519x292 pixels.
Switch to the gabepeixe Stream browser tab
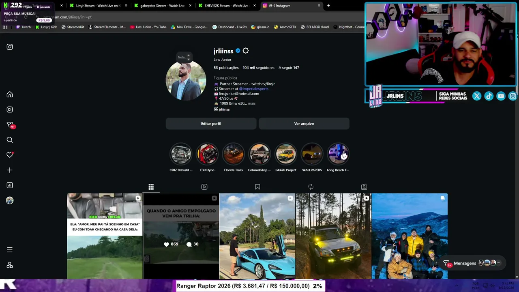tap(162, 6)
